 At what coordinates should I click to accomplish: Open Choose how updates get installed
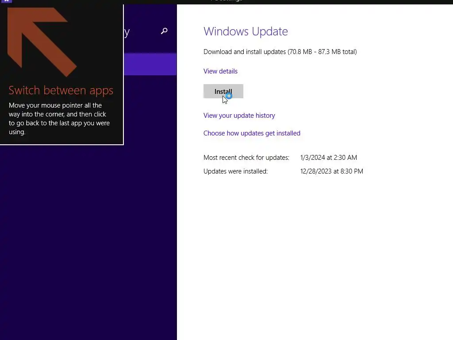click(252, 133)
